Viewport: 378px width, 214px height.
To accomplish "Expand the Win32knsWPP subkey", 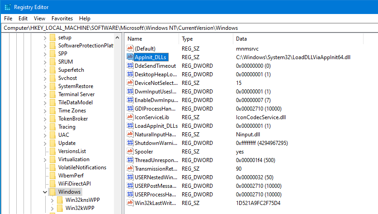I will (x=52, y=200).
